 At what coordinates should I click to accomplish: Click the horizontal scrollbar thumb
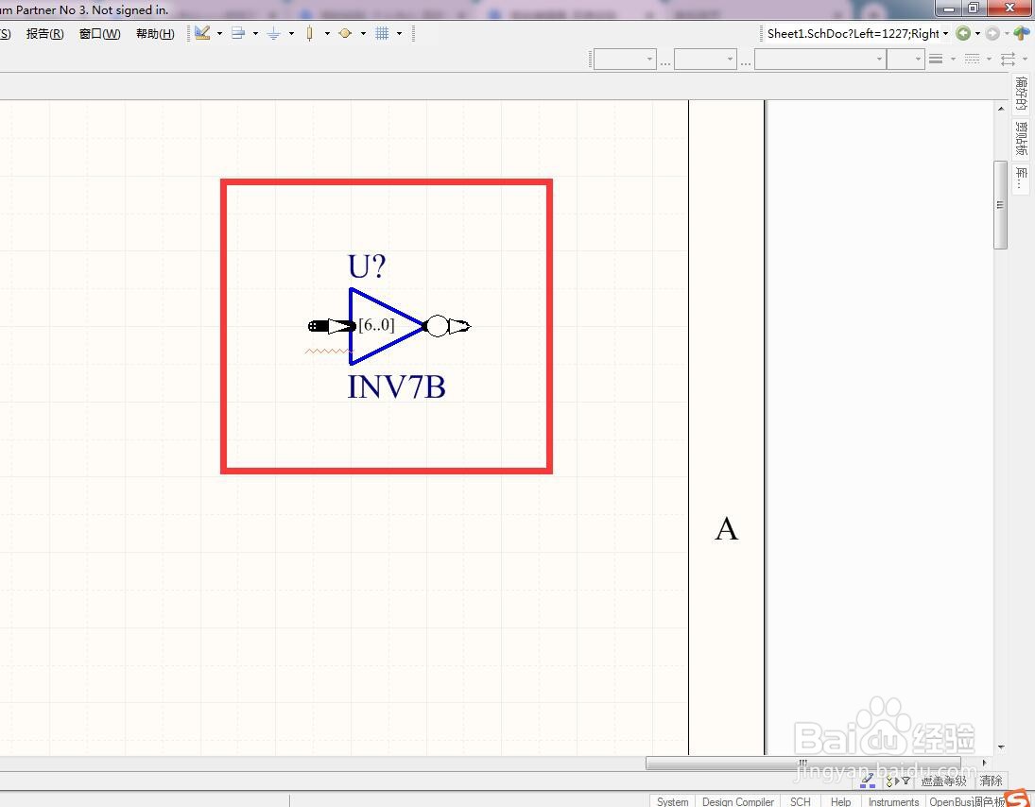pyautogui.click(x=802, y=764)
